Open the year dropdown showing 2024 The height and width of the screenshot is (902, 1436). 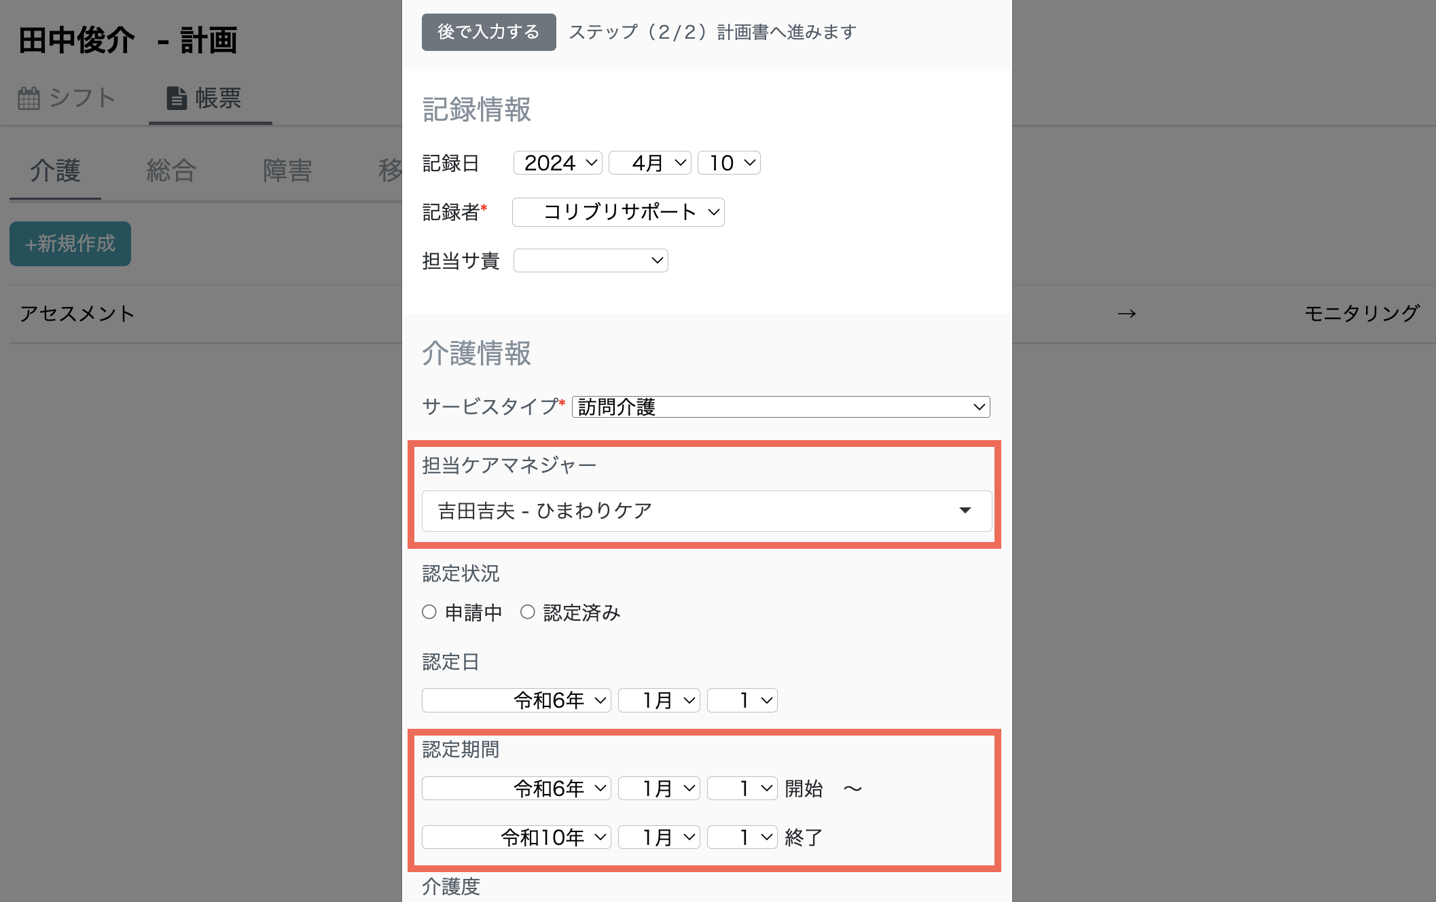click(x=557, y=162)
